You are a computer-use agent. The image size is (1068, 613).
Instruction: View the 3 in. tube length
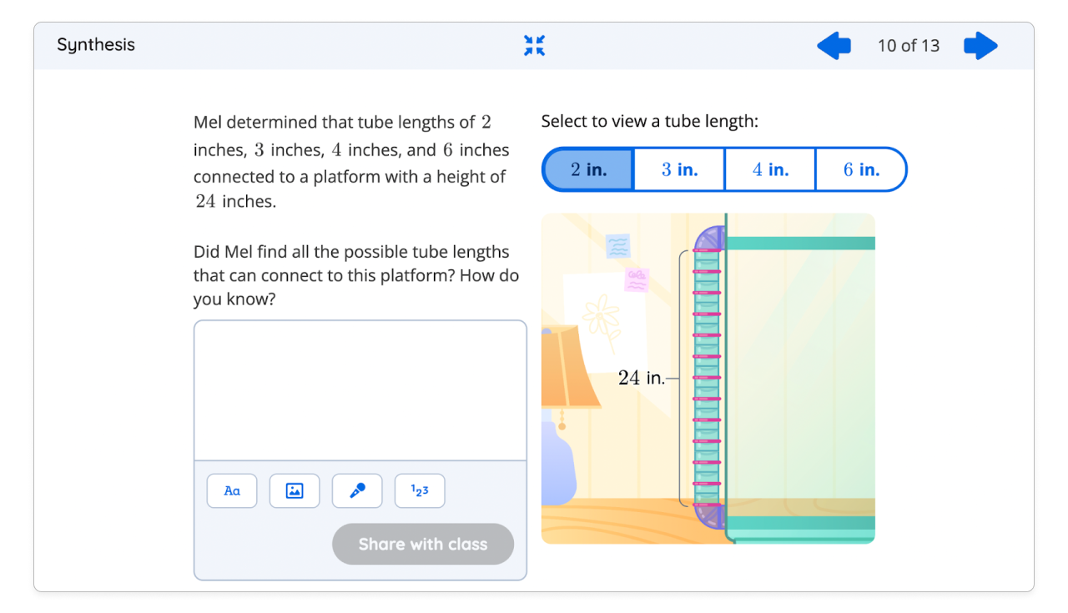tap(679, 169)
